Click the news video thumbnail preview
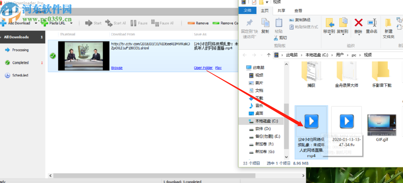 point(84,56)
